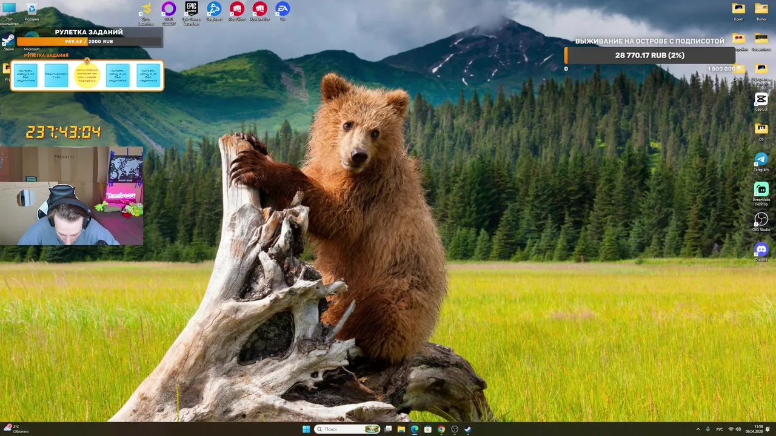Open the Riot Client desktop shortcut
This screenshot has width=776, height=436.
point(237,12)
